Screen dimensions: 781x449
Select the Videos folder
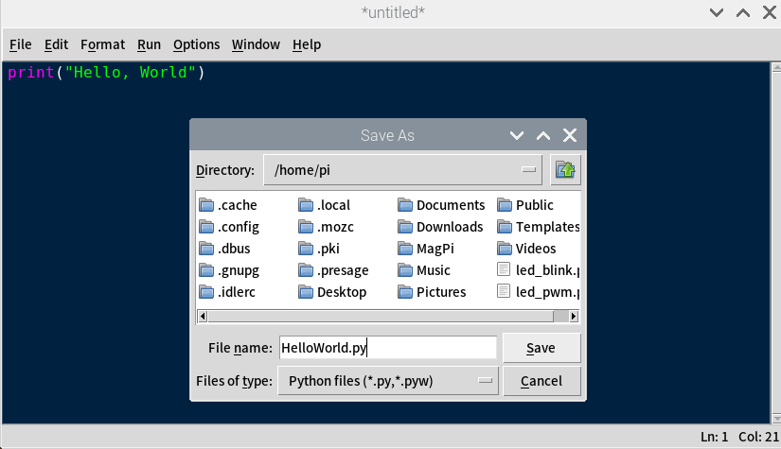(526, 249)
